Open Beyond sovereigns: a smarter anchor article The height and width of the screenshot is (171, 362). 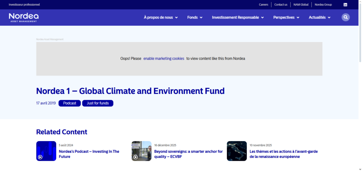[188, 154]
